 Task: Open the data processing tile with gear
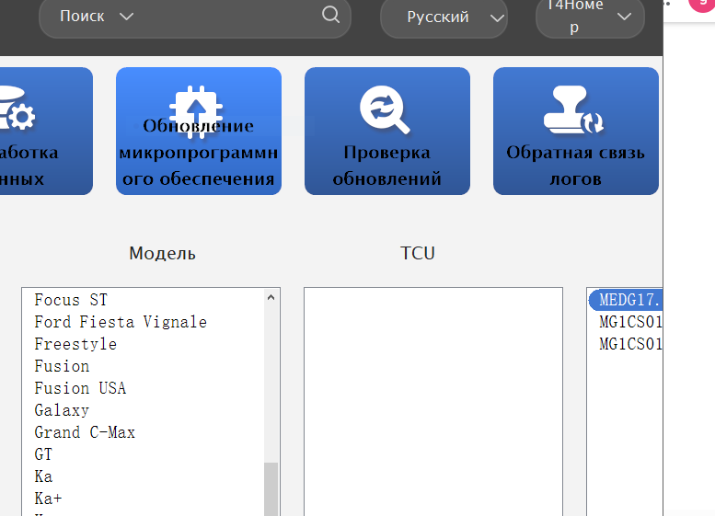(x=46, y=131)
